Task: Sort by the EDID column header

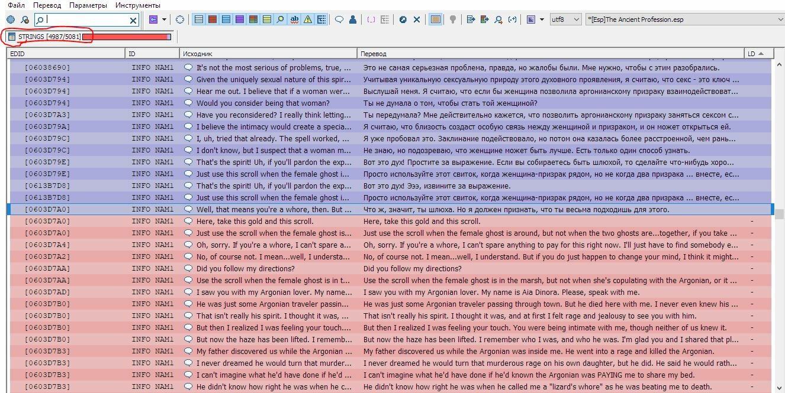Action: (x=67, y=54)
